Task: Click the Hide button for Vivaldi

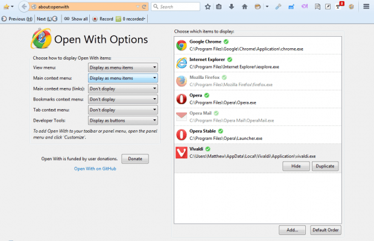Action: point(296,166)
